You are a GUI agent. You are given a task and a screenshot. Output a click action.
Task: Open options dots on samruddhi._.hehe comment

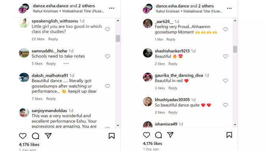pyautogui.click(x=66, y=63)
